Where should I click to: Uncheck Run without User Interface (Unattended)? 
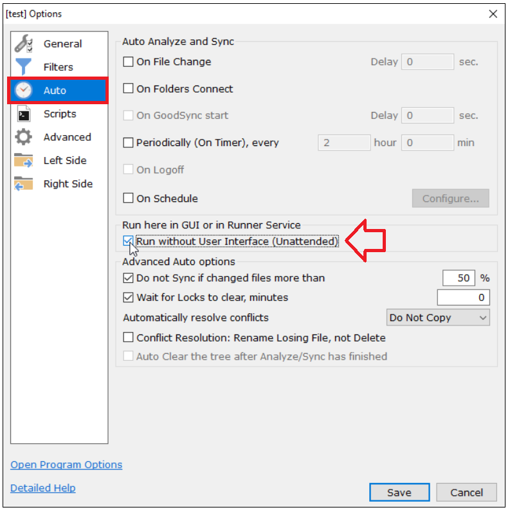(x=129, y=242)
